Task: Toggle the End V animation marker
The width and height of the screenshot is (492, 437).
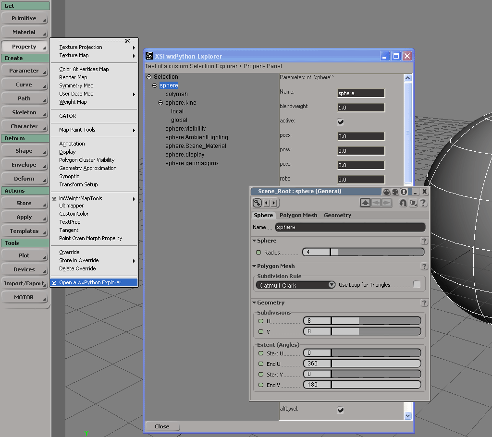Action: pyautogui.click(x=261, y=385)
